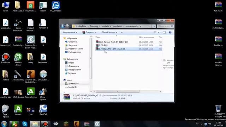The width and height of the screenshot is (226, 127).
Task: Open Skype from the taskbar
Action: coord(25,124)
